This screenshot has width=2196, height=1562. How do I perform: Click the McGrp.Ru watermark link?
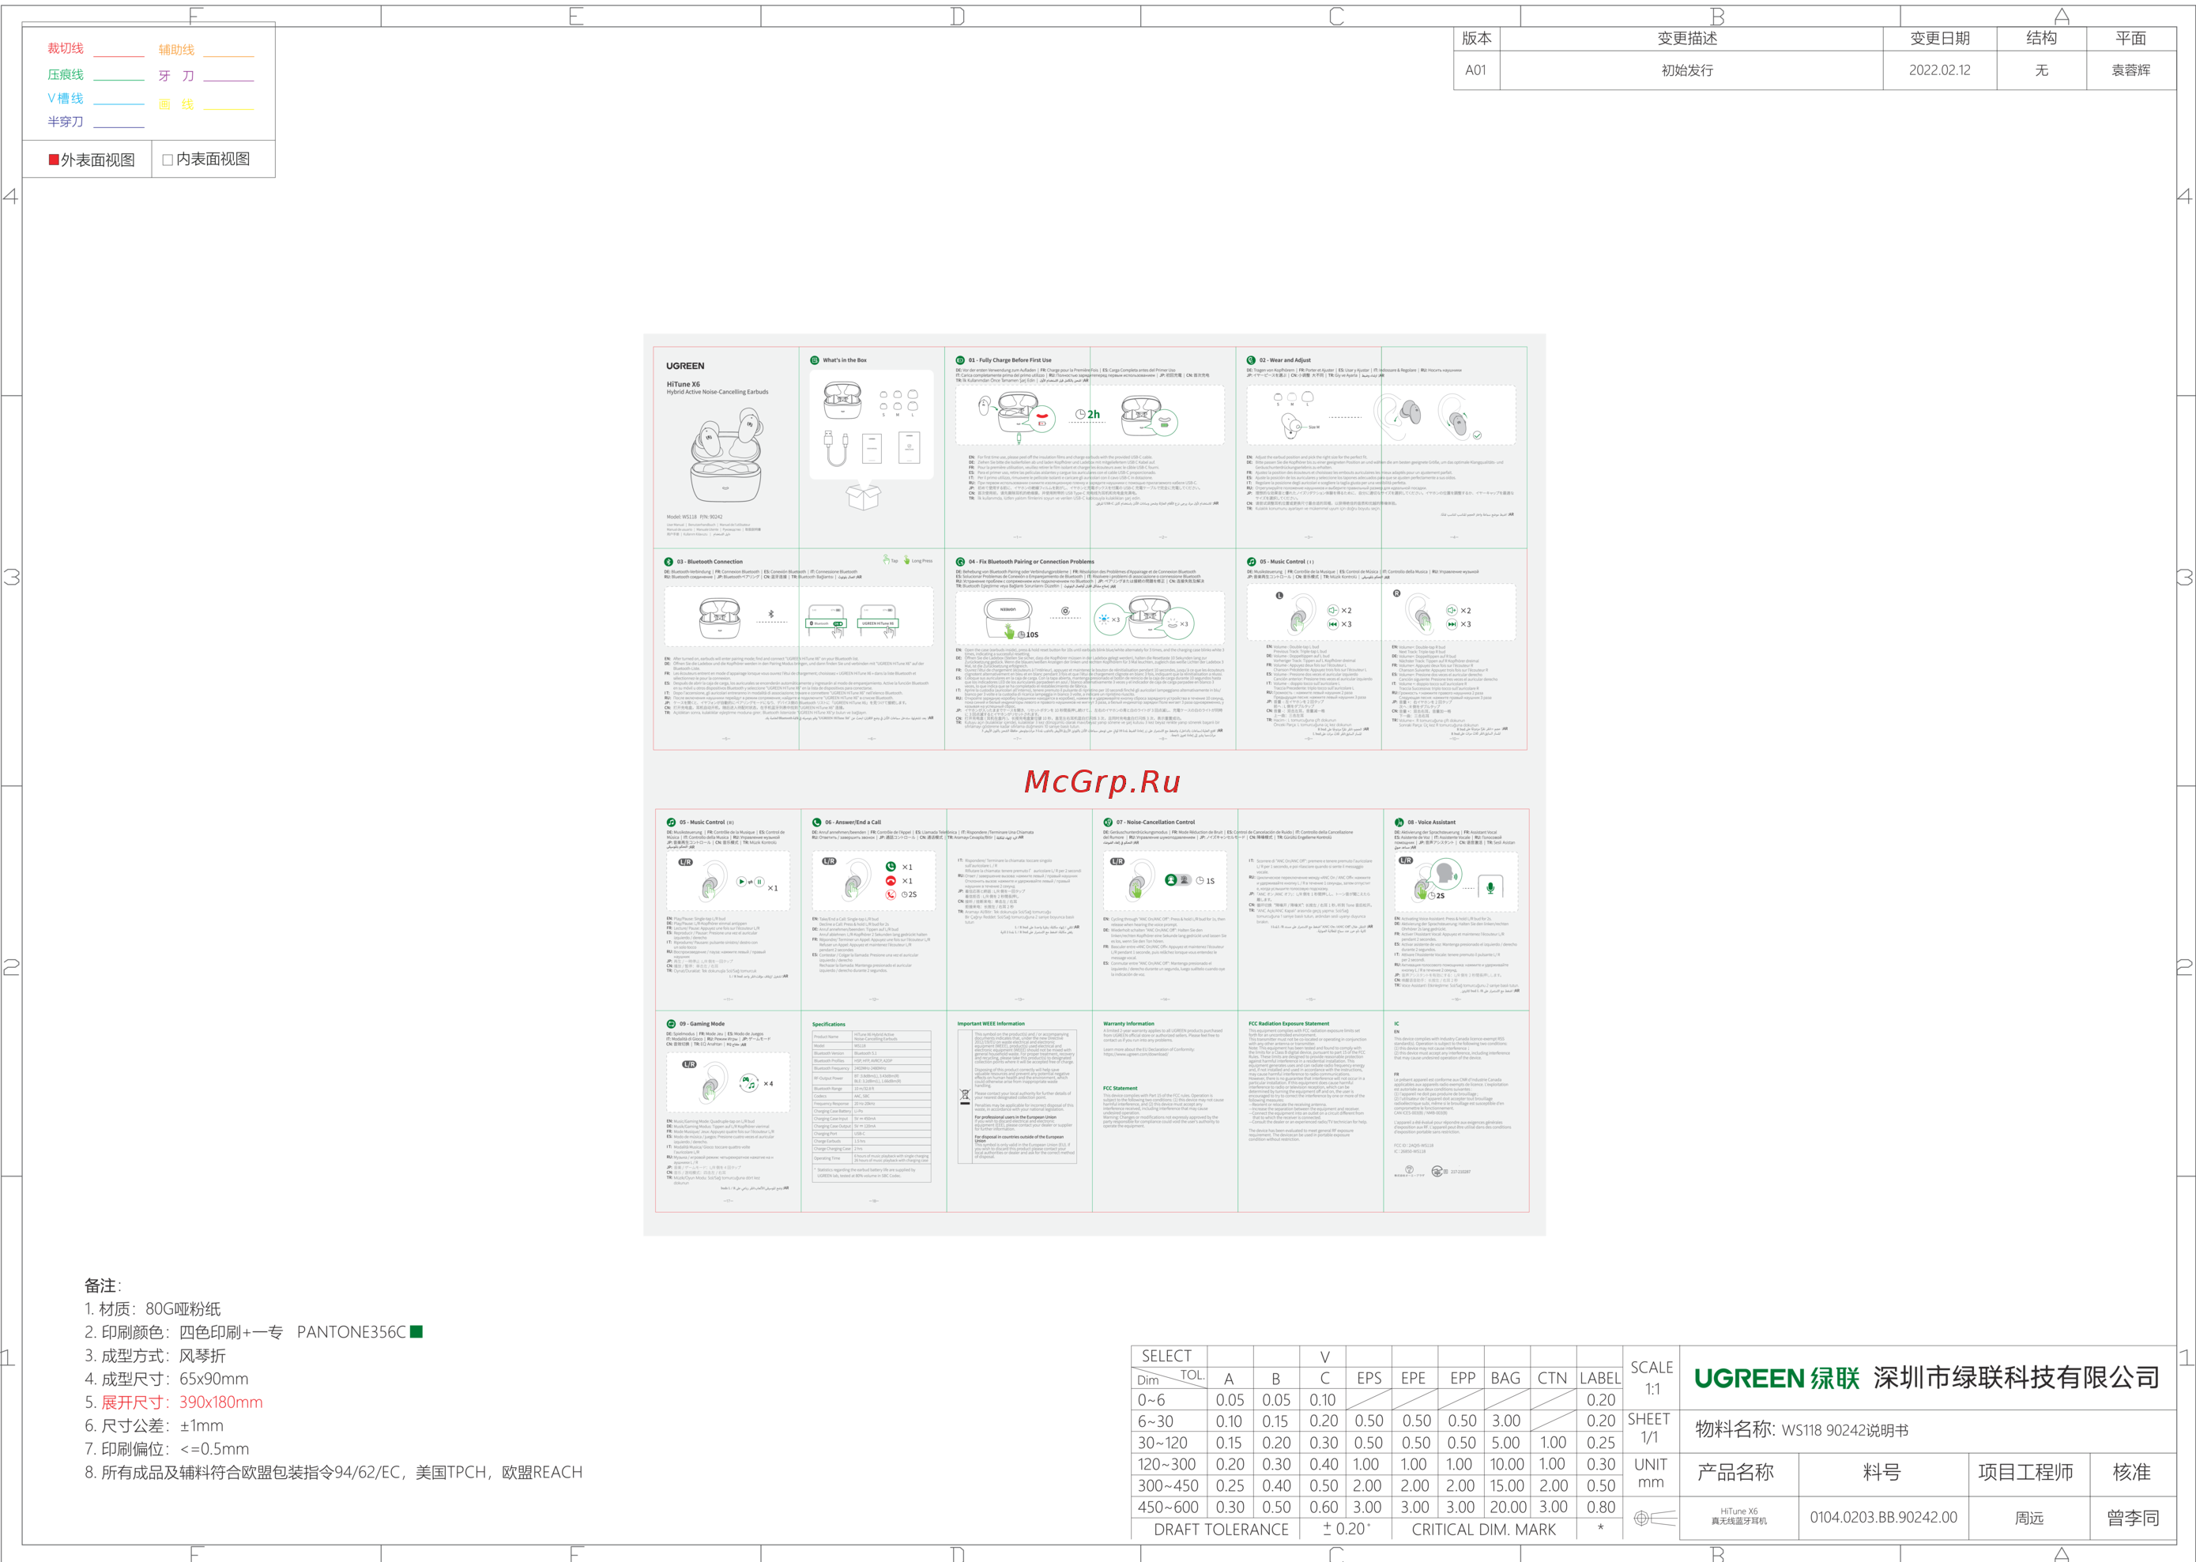tap(1102, 781)
